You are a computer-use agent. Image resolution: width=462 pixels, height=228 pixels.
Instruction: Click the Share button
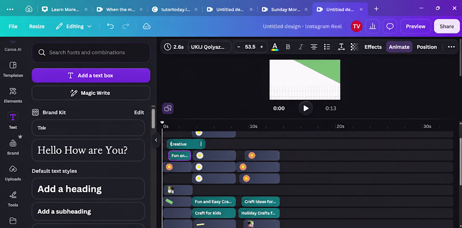click(447, 26)
